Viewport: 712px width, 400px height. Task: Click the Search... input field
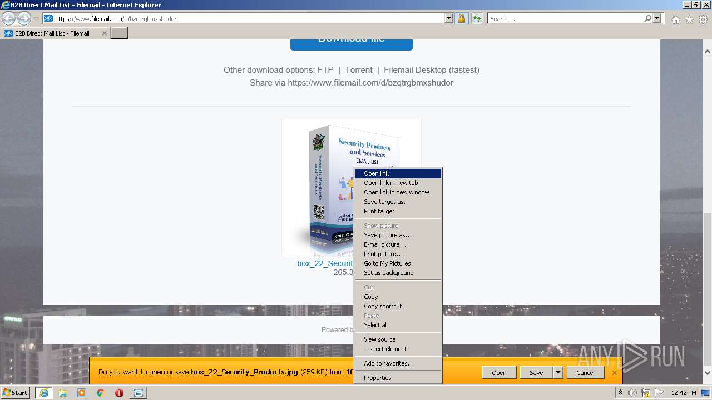click(565, 18)
